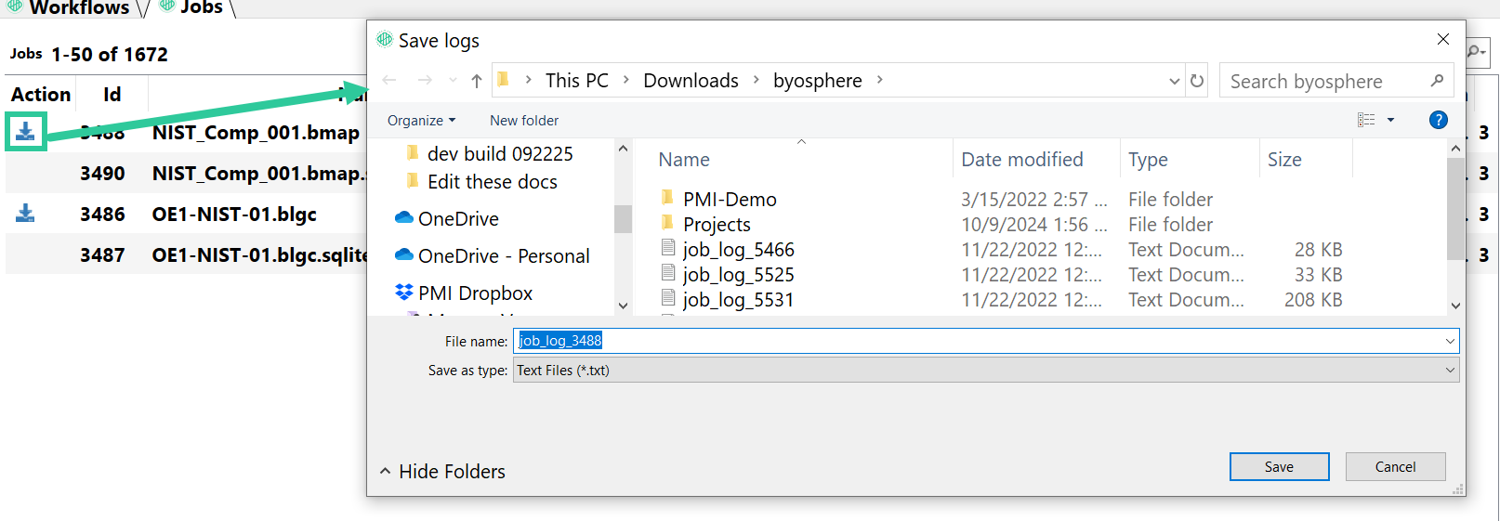This screenshot has width=1500, height=521.
Task: Cancel the Save logs dialog
Action: pyautogui.click(x=1395, y=467)
